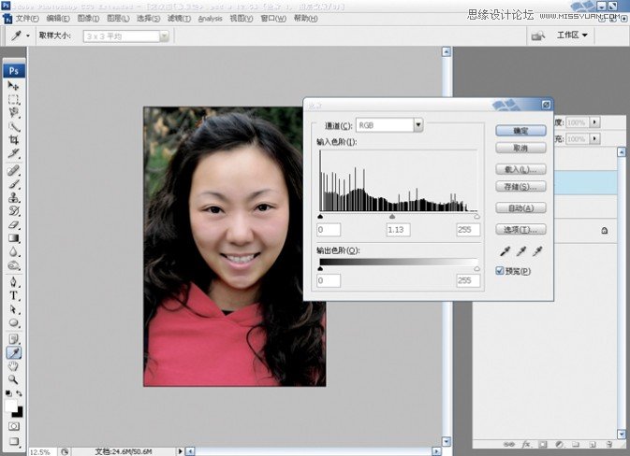Click the delete layer trash icon
Viewport: 630px width, 456px height.
point(609,444)
